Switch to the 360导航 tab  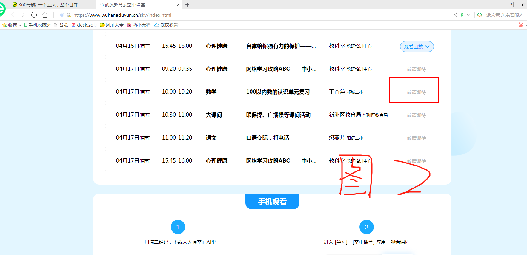45,5
